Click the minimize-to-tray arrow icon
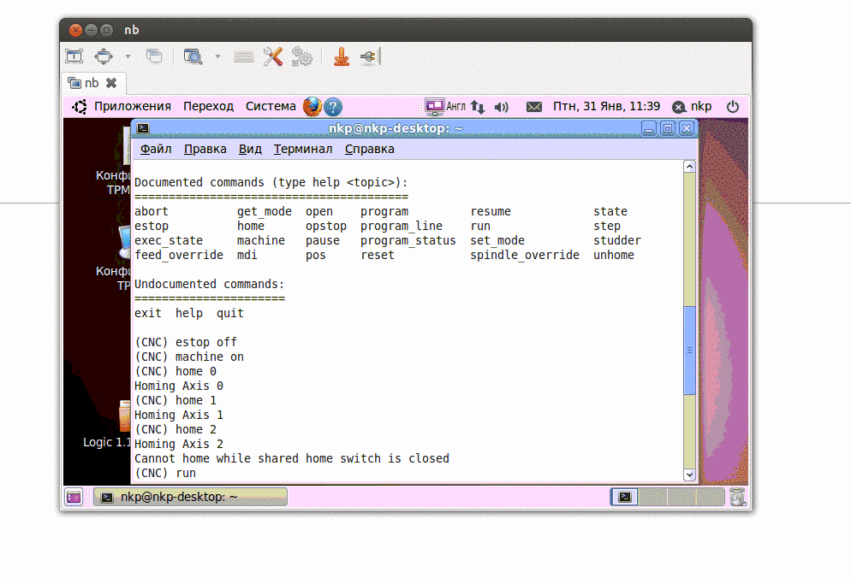The image size is (851, 578). tap(342, 56)
